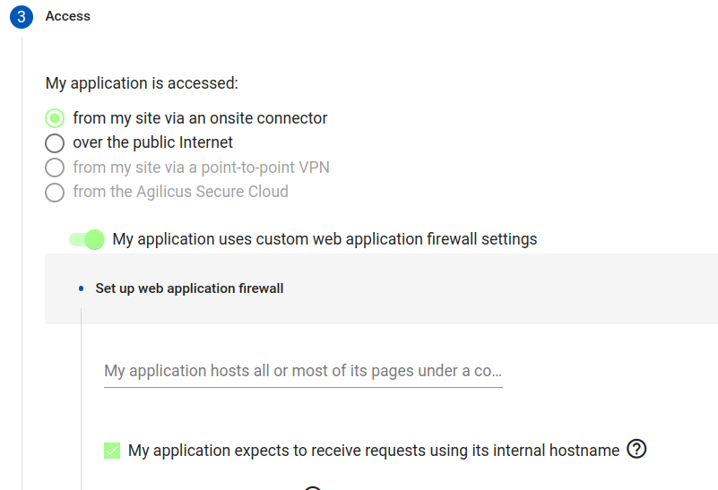Click the step 3 number circle icon

tap(22, 17)
